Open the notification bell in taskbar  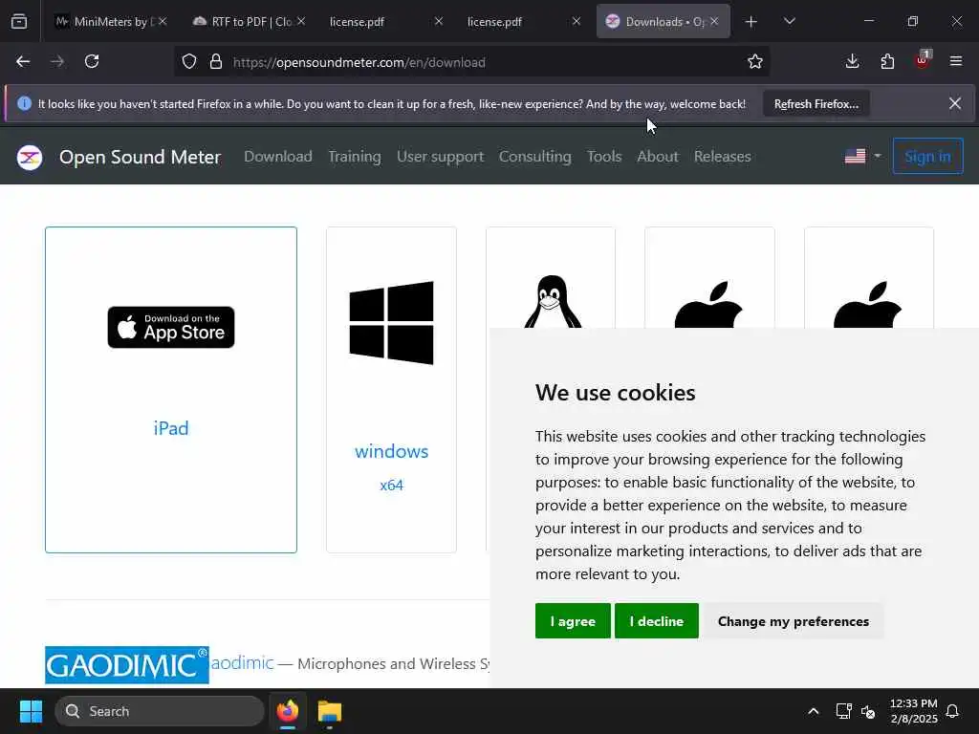point(953,711)
